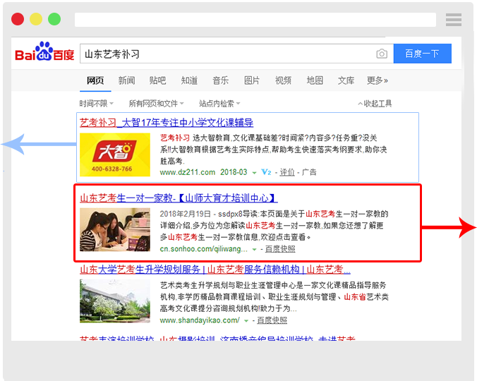
Task: Switch to the 视频 tab
Action: click(283, 80)
